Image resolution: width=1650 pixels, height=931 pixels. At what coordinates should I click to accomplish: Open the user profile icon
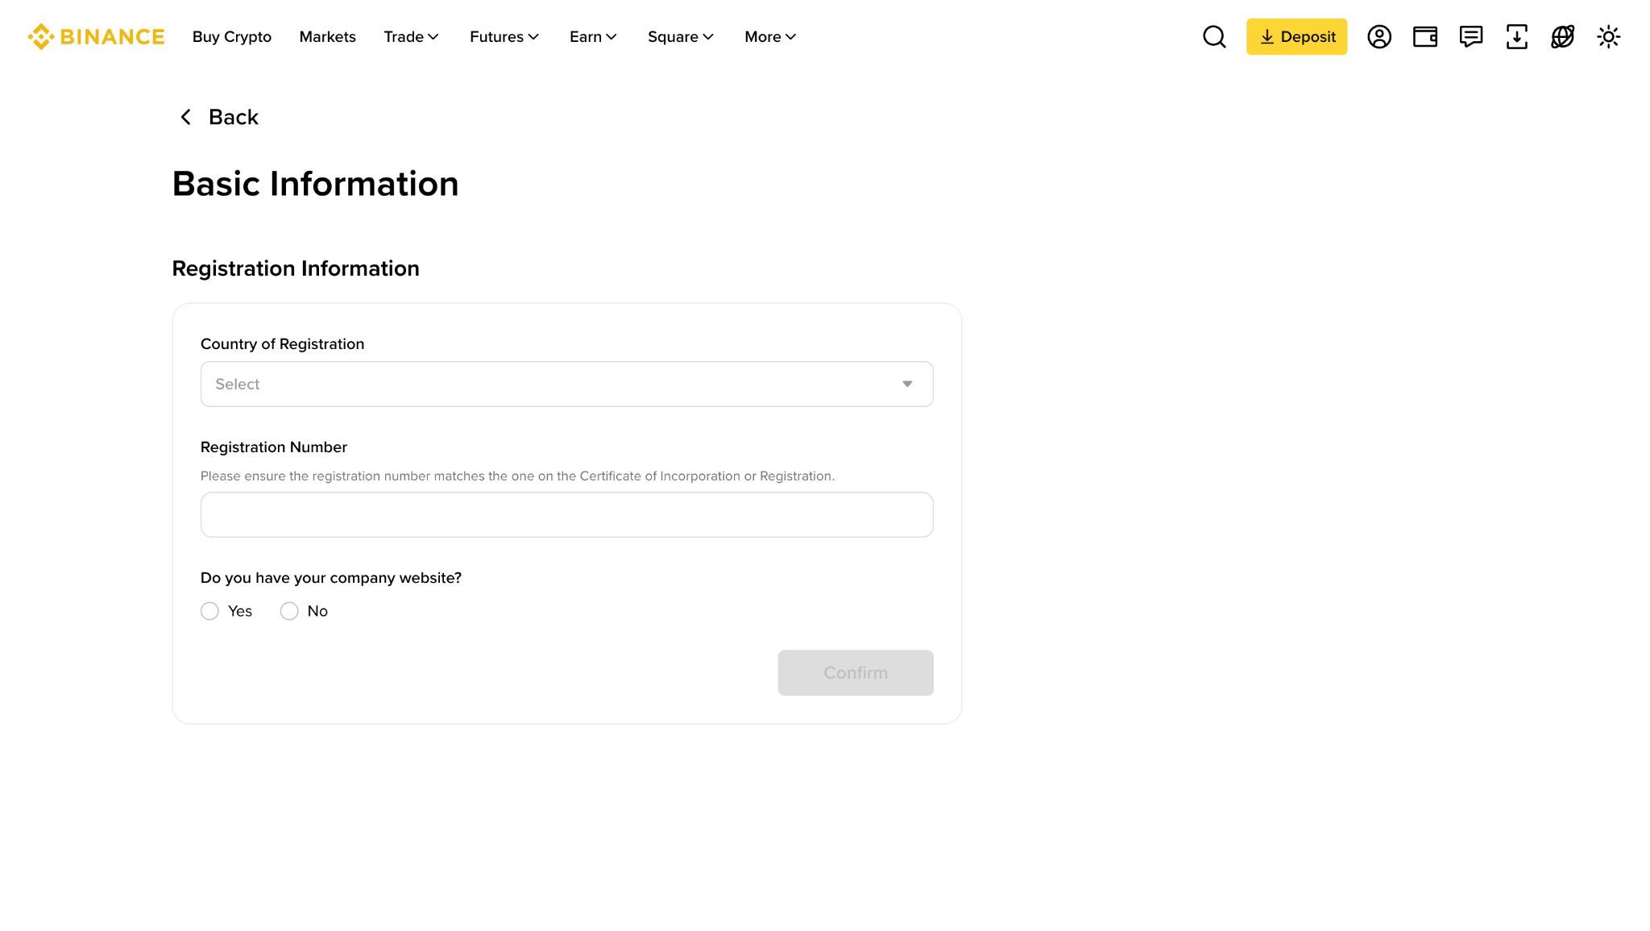1379,37
